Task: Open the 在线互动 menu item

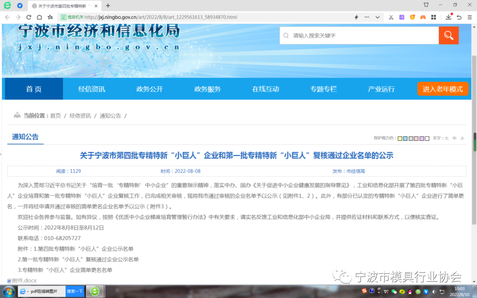Action: [265, 89]
